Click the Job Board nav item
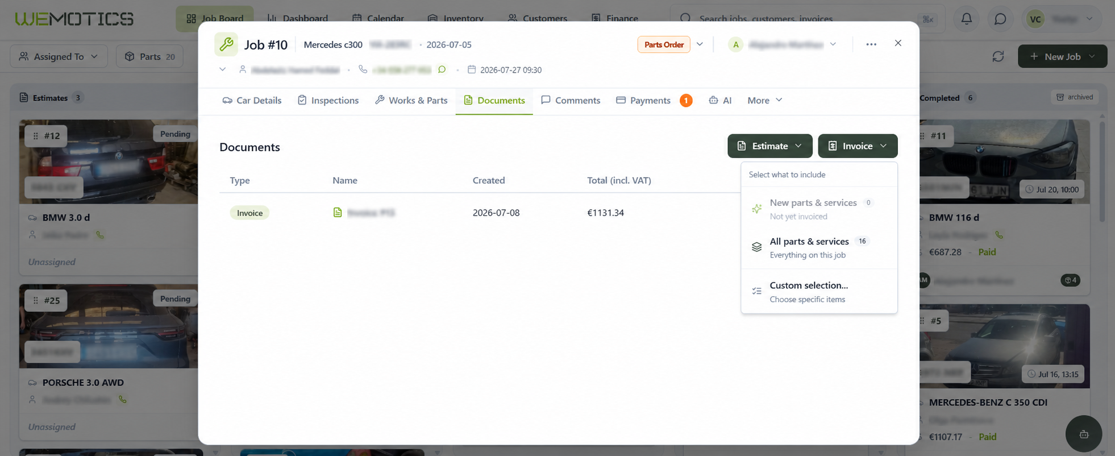Image resolution: width=1115 pixels, height=456 pixels. click(215, 18)
